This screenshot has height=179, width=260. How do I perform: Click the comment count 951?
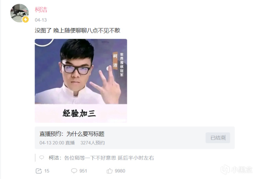click(x=83, y=171)
